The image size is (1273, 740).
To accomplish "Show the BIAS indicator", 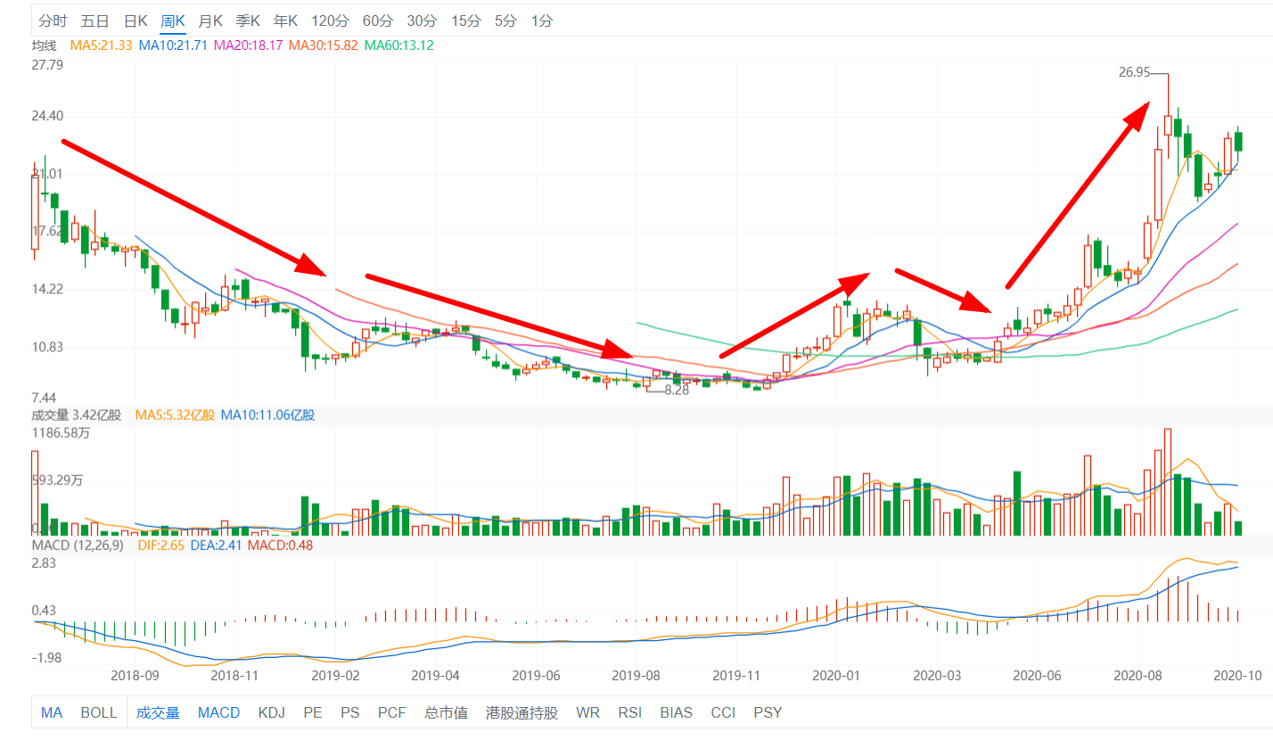I will click(x=677, y=712).
